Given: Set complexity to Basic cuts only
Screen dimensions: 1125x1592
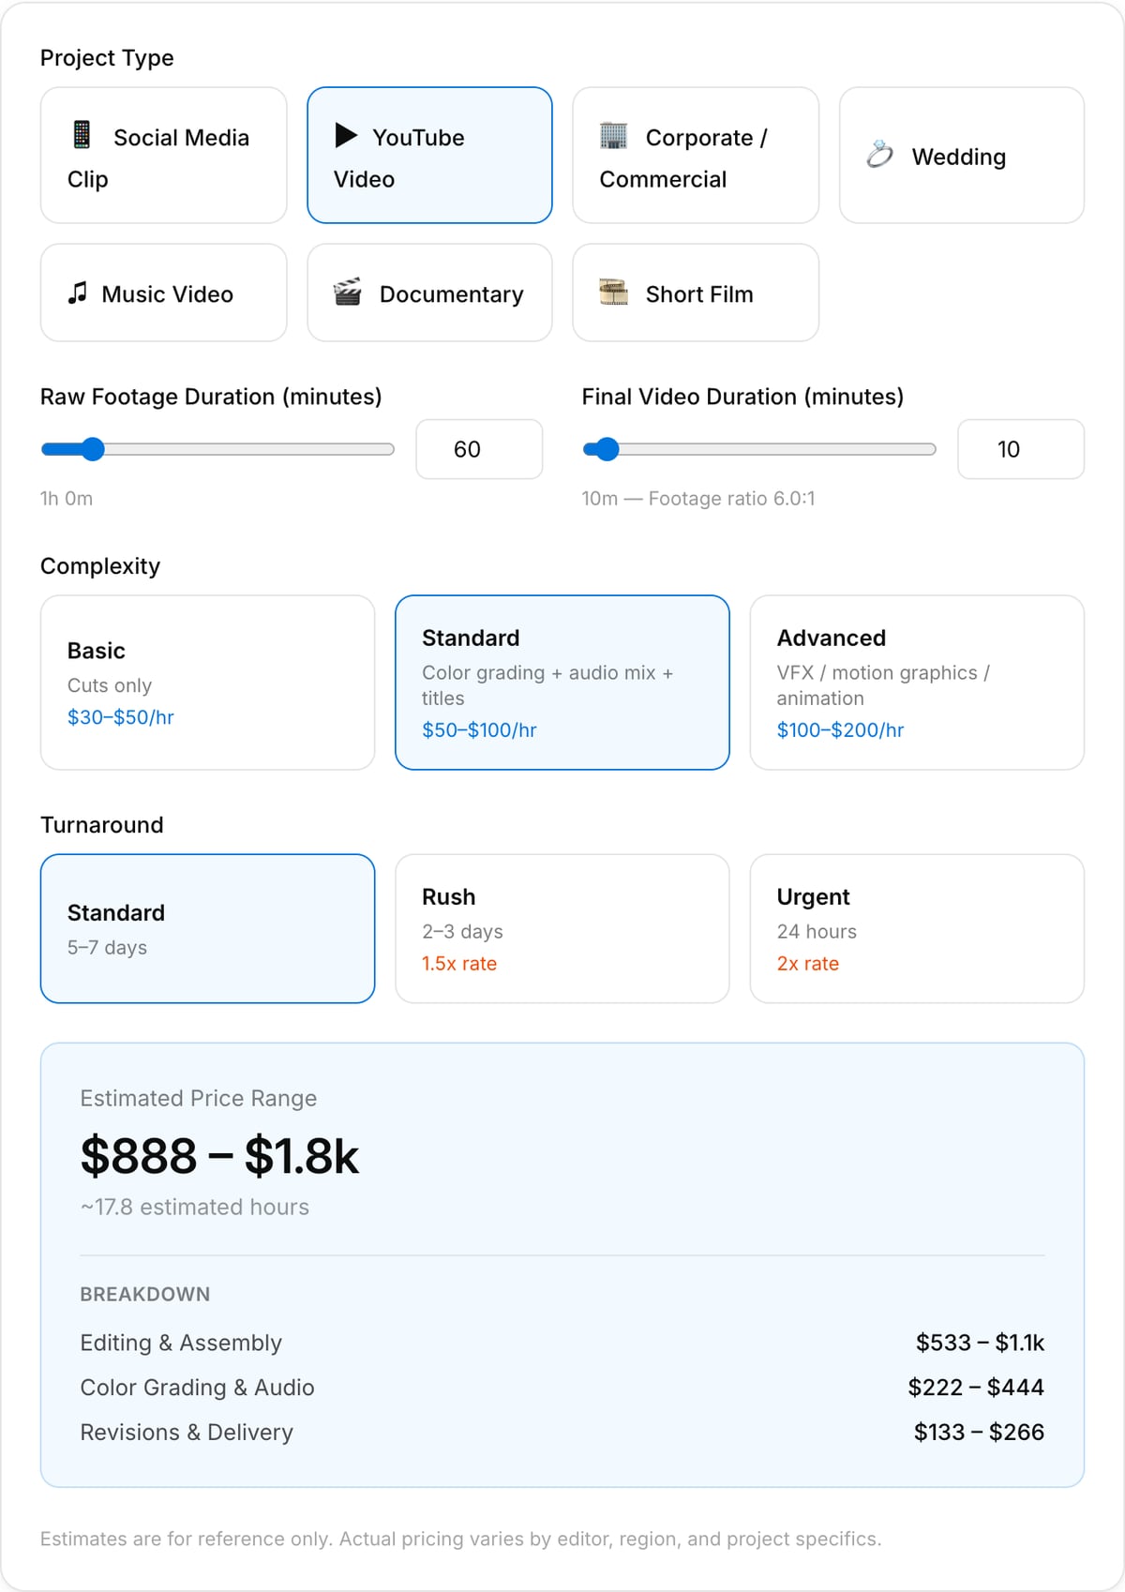Looking at the screenshot, I should pos(207,683).
